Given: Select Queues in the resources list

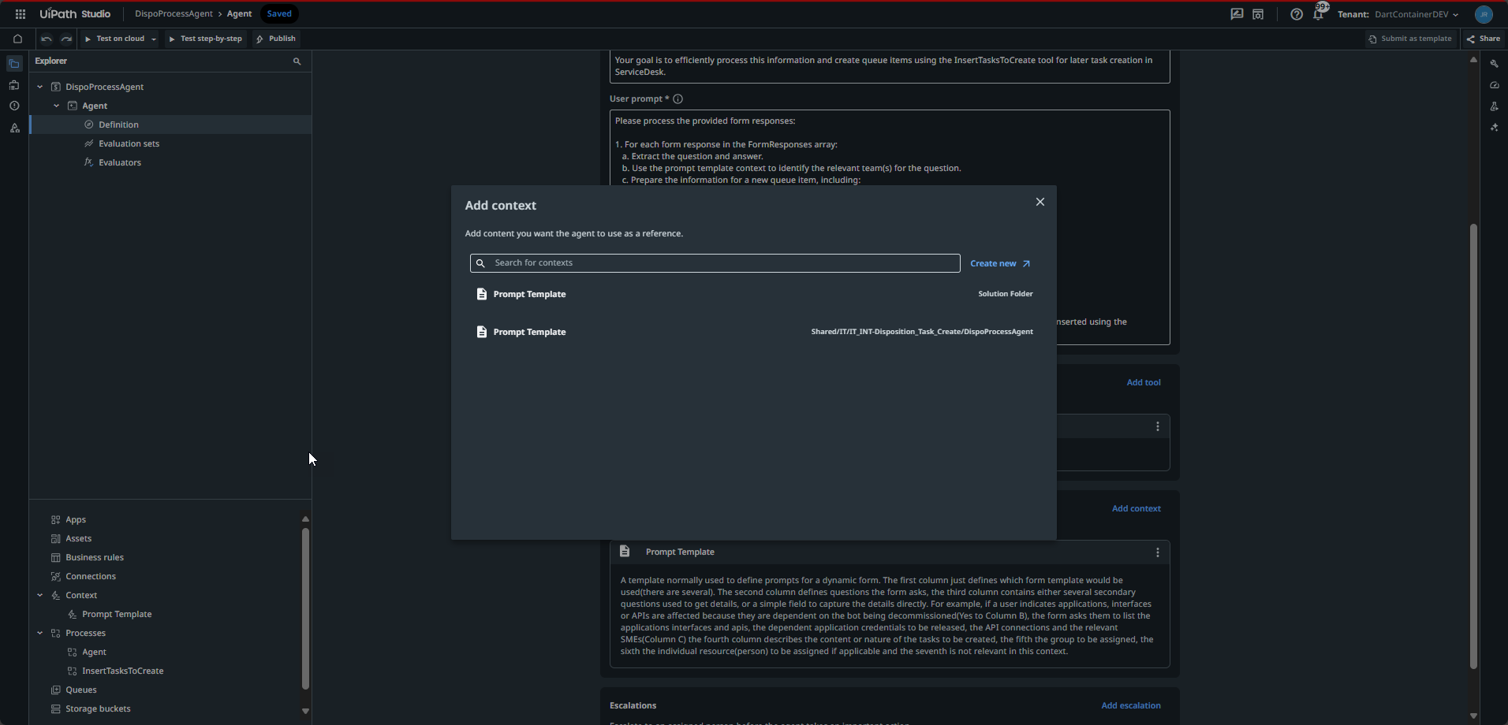Looking at the screenshot, I should (x=80, y=690).
